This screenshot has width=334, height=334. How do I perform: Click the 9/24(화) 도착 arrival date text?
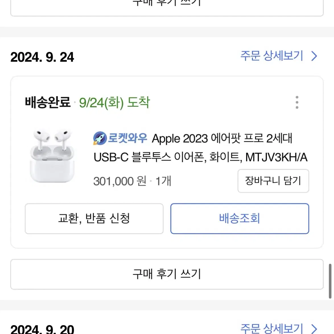[115, 102]
